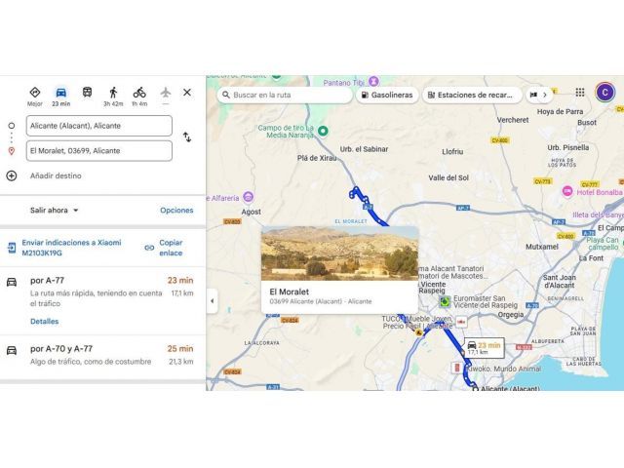Select route por A-70 y A-77
624x468 pixels.
click(x=102, y=357)
